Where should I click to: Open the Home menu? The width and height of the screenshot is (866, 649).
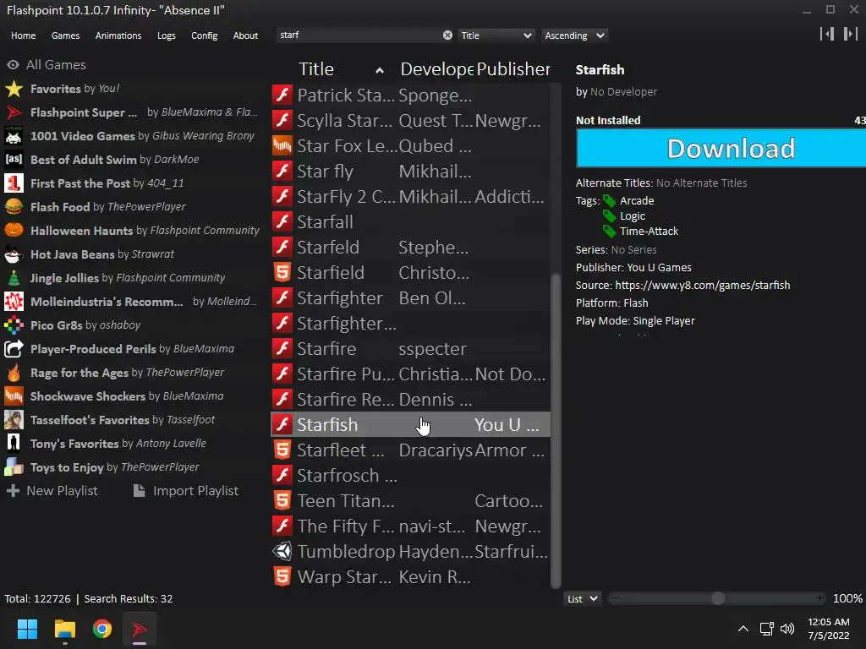tap(23, 35)
